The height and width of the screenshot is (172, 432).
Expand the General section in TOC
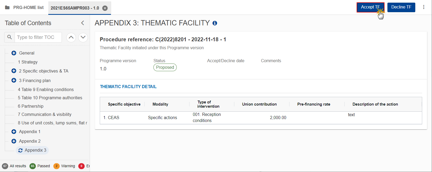pos(14,53)
